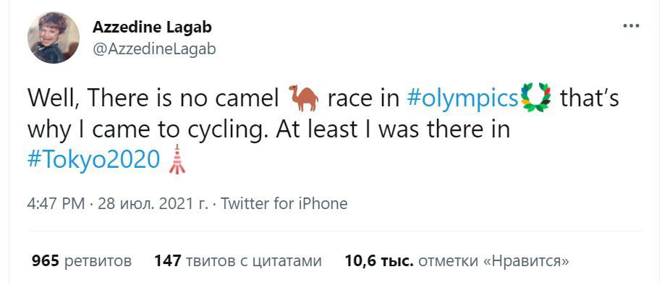The width and height of the screenshot is (670, 285).
Task: Click the Tokyo Tower emoji
Action: pos(177,159)
